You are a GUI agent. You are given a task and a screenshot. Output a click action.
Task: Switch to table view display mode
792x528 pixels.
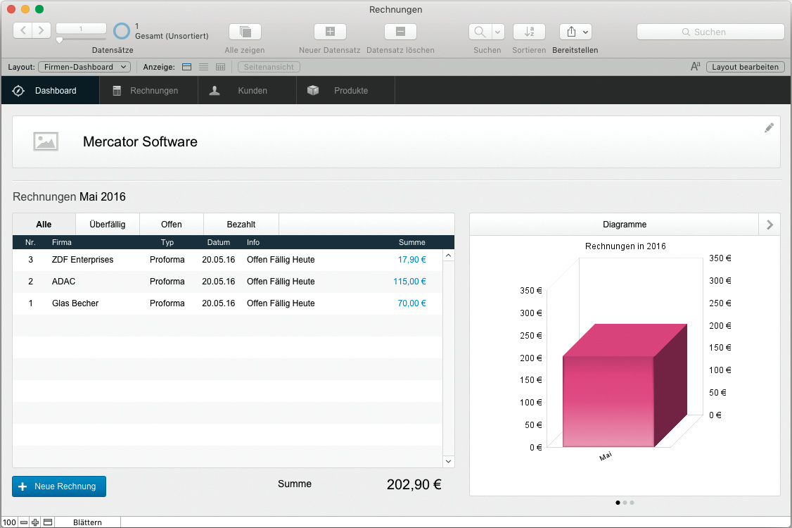click(220, 67)
